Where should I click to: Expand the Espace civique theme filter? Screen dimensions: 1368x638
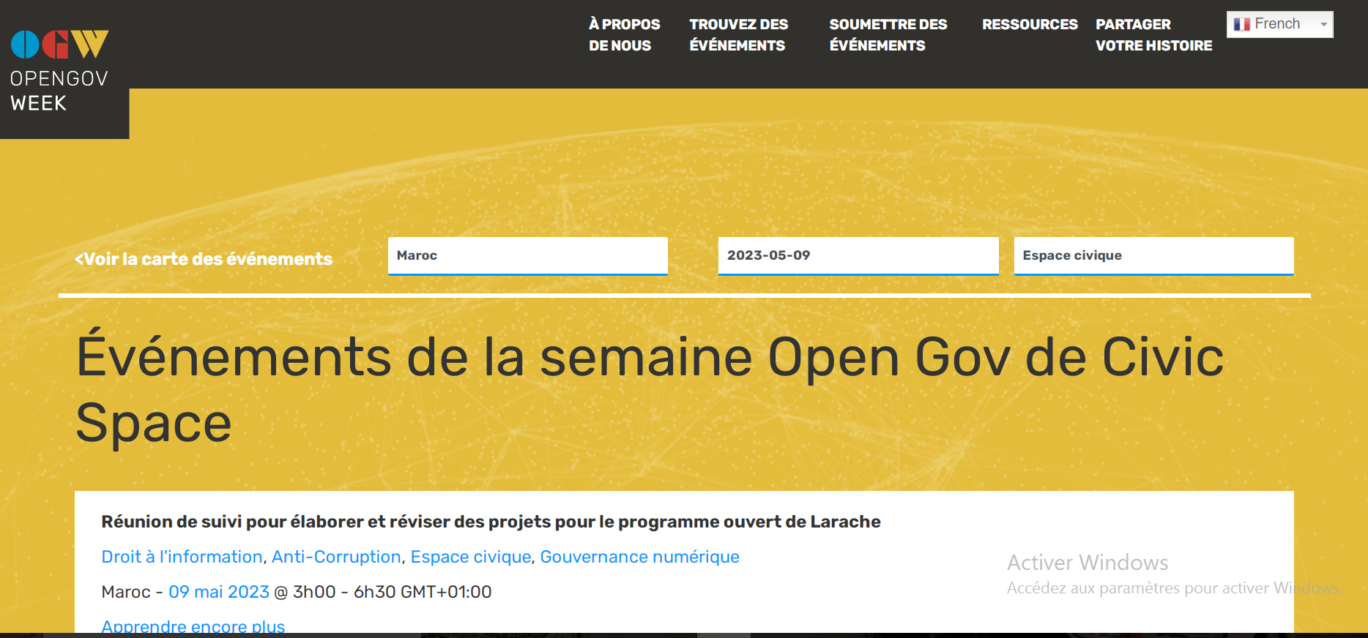point(1154,256)
